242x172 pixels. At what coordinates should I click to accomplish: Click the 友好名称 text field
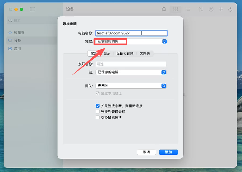coord(130,64)
